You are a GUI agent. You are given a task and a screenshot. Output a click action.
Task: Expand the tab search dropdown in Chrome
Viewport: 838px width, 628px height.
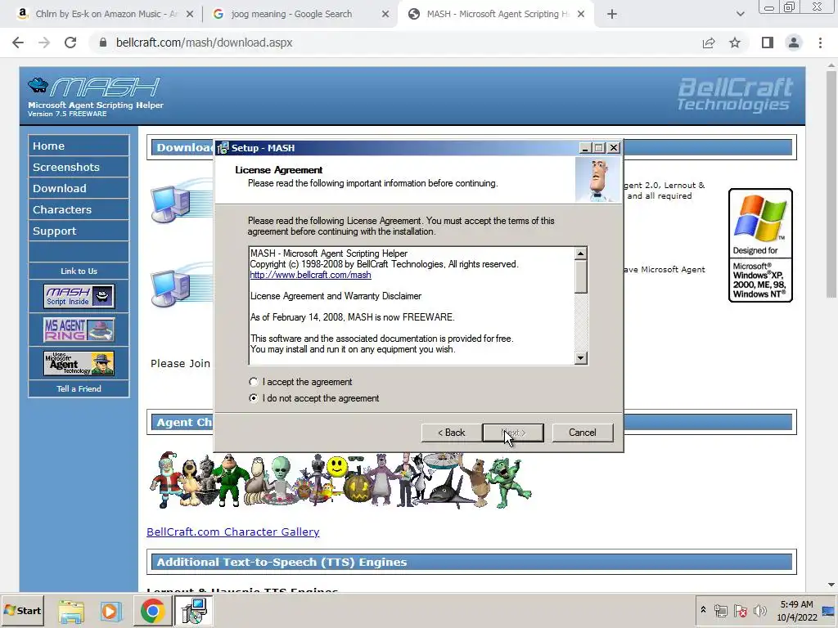point(740,15)
